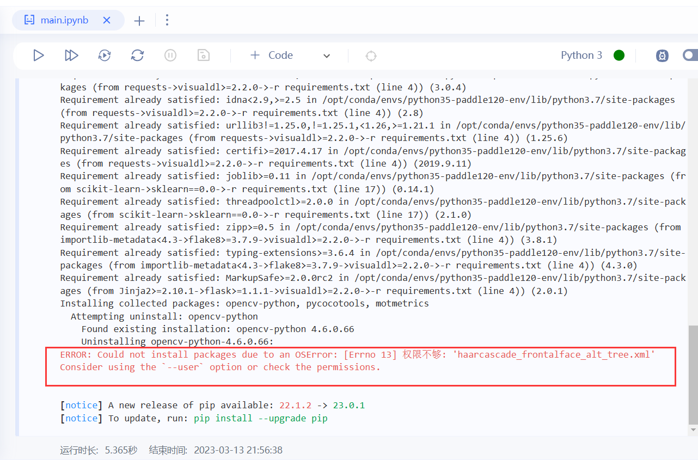Run all notebook cells
This screenshot has width=698, height=460.
click(71, 55)
